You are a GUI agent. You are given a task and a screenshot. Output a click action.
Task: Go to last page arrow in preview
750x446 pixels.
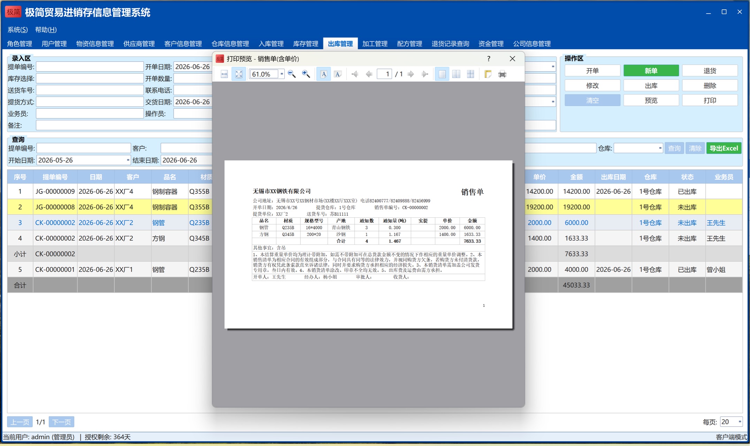(x=425, y=74)
